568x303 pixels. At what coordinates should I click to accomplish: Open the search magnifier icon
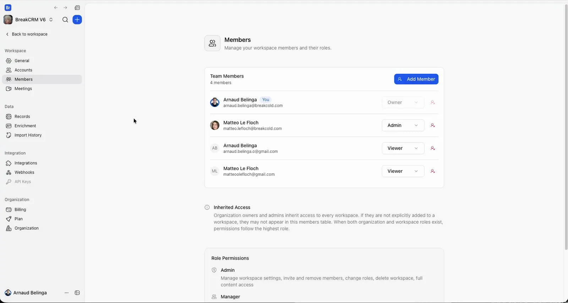click(65, 20)
